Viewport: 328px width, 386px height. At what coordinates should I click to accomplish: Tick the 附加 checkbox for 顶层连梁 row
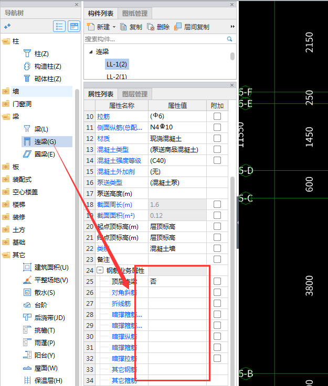[217, 281]
